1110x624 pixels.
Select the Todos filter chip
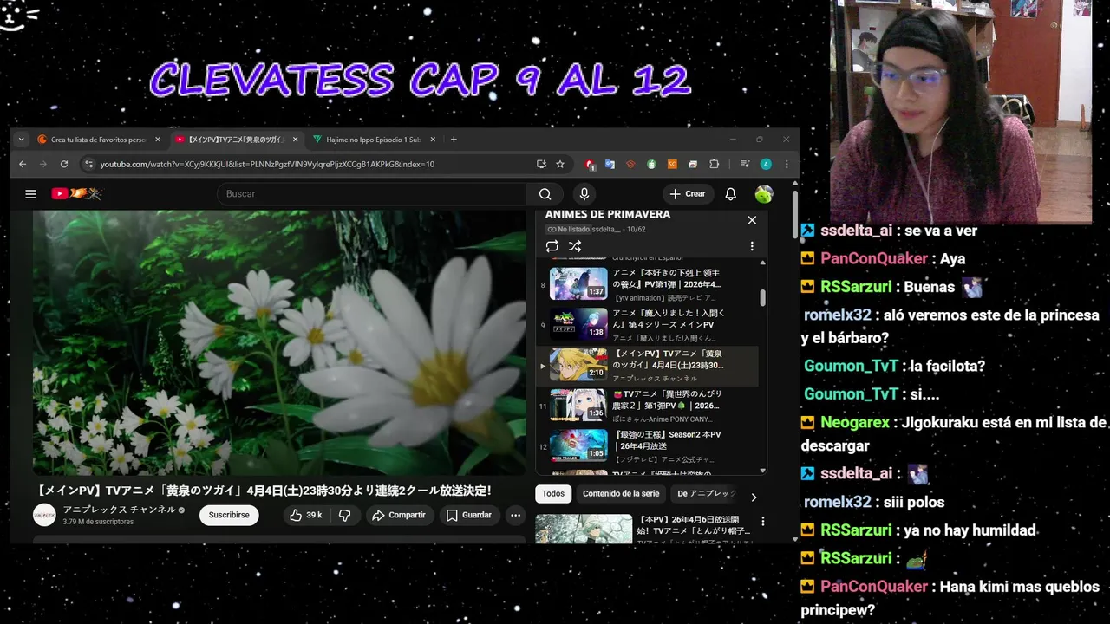coord(553,494)
